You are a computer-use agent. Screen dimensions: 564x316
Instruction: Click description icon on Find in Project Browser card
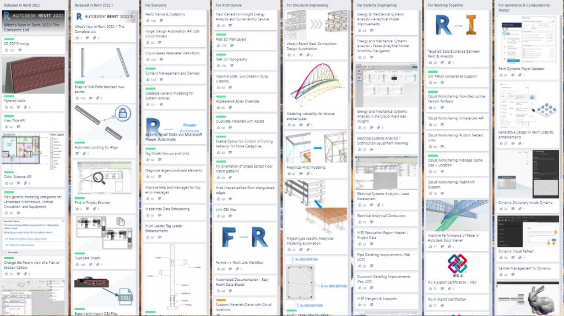(87, 209)
